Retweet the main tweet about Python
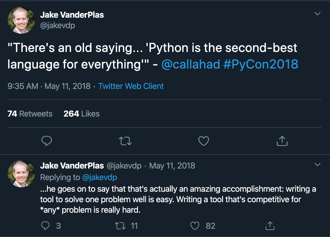 (125, 141)
